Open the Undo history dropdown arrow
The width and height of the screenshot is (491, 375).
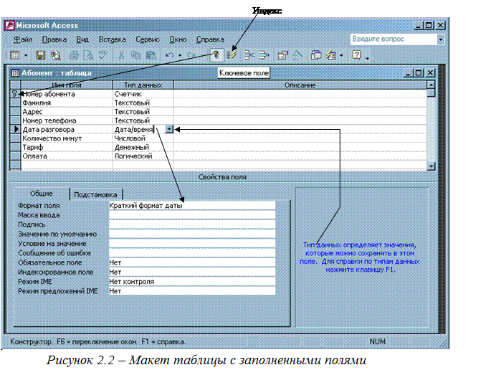[180, 55]
